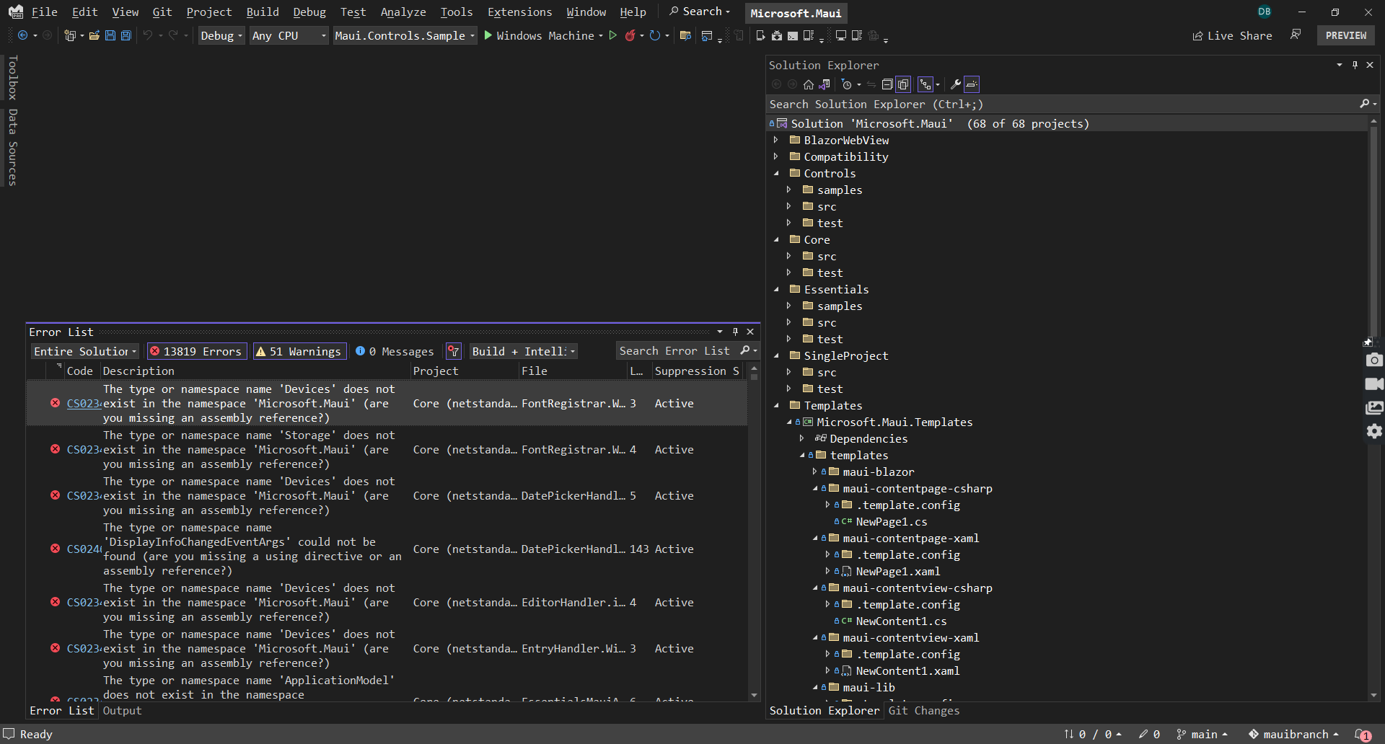
Task: Switch to the Output tab
Action: 122,710
